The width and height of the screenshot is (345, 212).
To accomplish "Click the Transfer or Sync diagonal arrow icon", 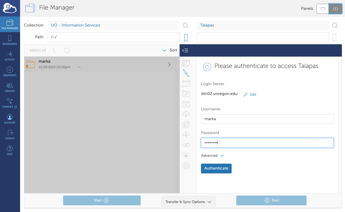I will point(186,73).
